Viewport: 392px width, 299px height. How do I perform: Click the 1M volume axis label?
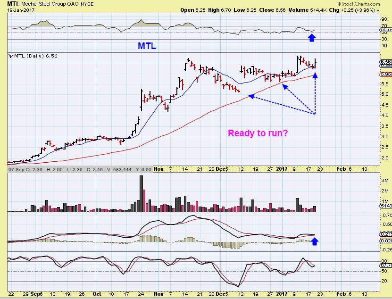pos(385,201)
